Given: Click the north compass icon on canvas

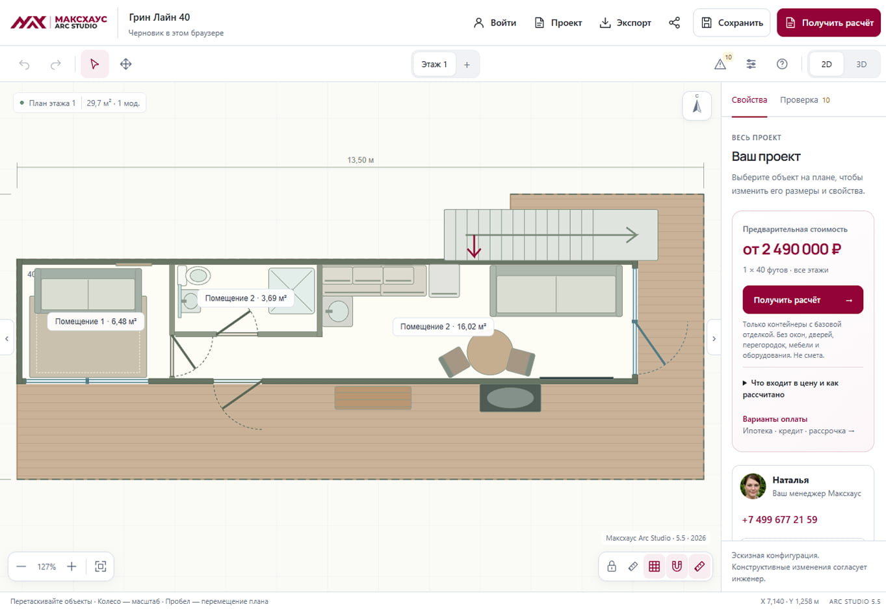Looking at the screenshot, I should click(x=697, y=105).
